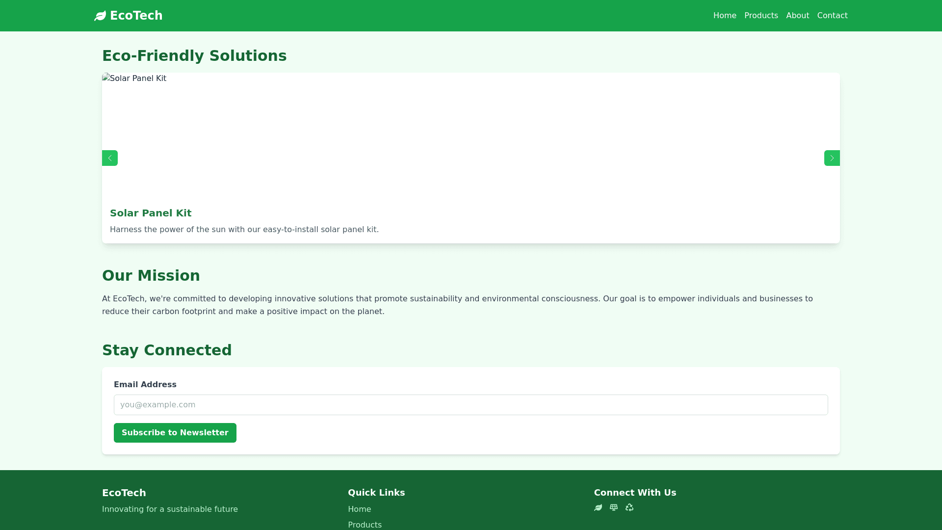Open the Products nav menu item
The width and height of the screenshot is (942, 530).
760,16
